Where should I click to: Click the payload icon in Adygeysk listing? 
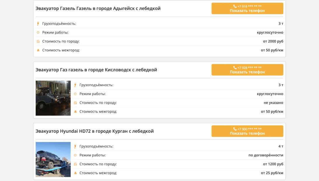[x=38, y=24]
